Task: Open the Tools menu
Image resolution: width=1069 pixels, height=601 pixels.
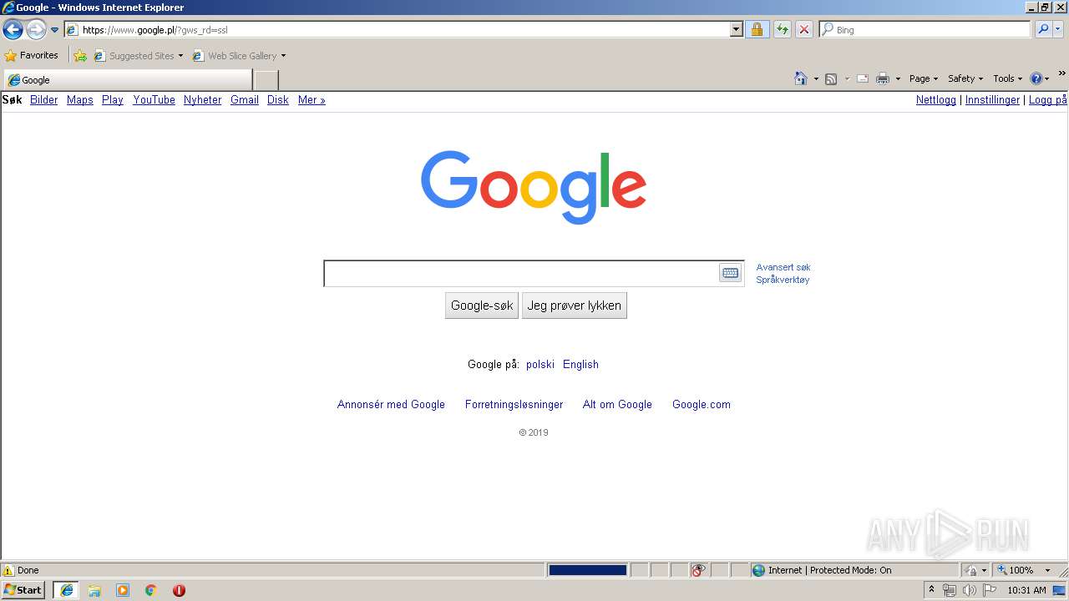Action: point(1007,78)
